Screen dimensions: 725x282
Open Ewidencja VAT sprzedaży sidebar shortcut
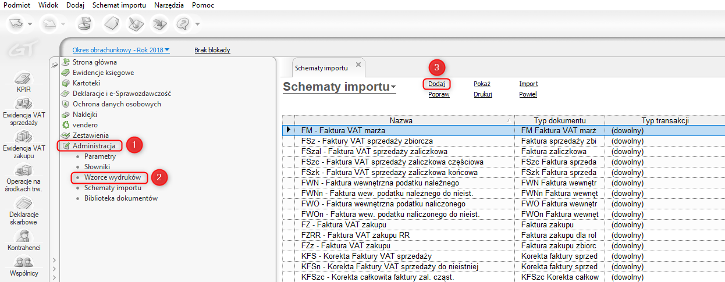click(24, 111)
